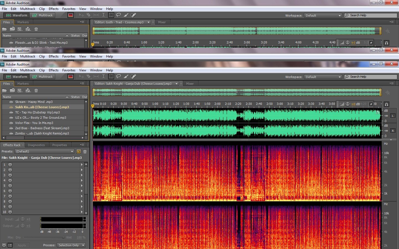
Task: Open Effects Rack panel options menu
Action: (82, 145)
